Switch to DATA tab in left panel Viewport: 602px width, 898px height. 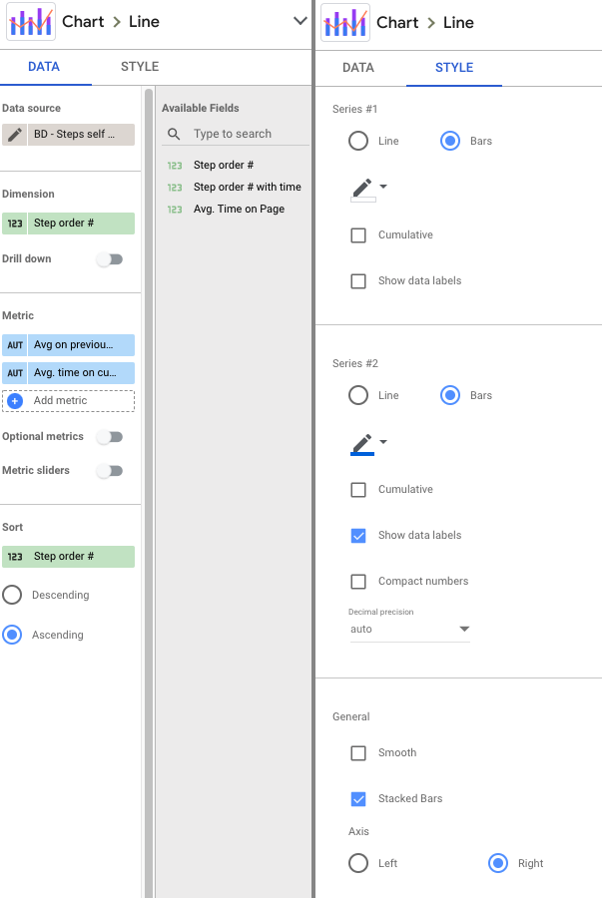[44, 67]
